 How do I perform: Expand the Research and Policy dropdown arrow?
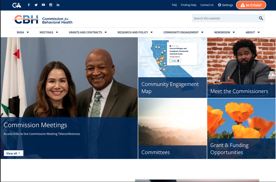tap(151, 32)
